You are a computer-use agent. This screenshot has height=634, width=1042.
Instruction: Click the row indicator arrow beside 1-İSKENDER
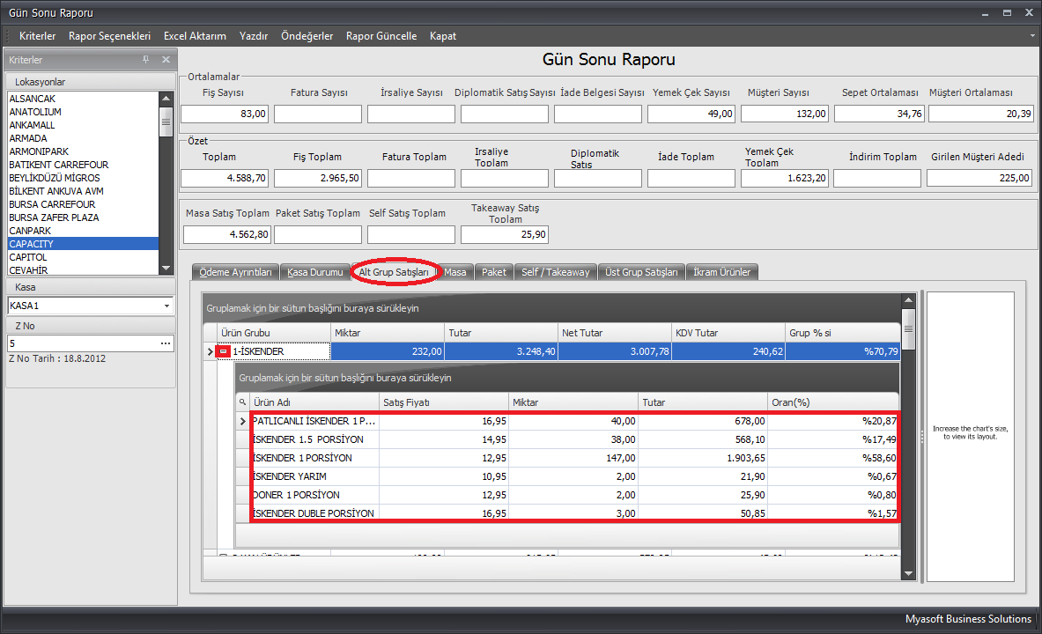pos(210,351)
